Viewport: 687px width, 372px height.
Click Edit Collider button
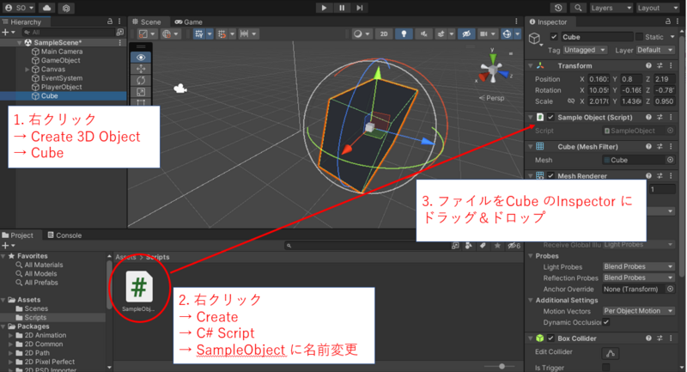[x=611, y=353]
